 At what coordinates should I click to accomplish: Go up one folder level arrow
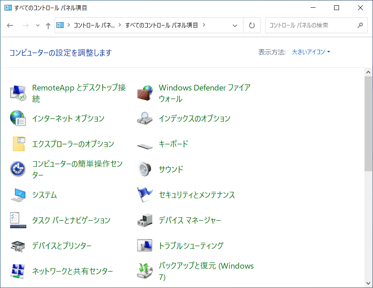(48, 25)
